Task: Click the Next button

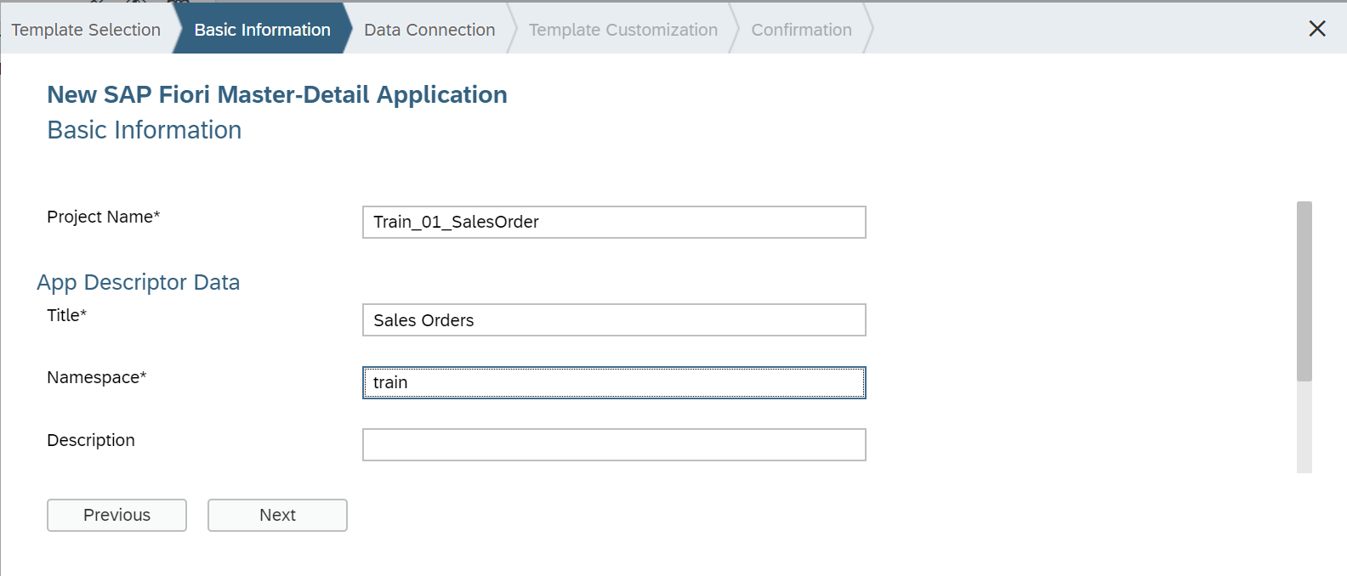Action: tap(277, 515)
